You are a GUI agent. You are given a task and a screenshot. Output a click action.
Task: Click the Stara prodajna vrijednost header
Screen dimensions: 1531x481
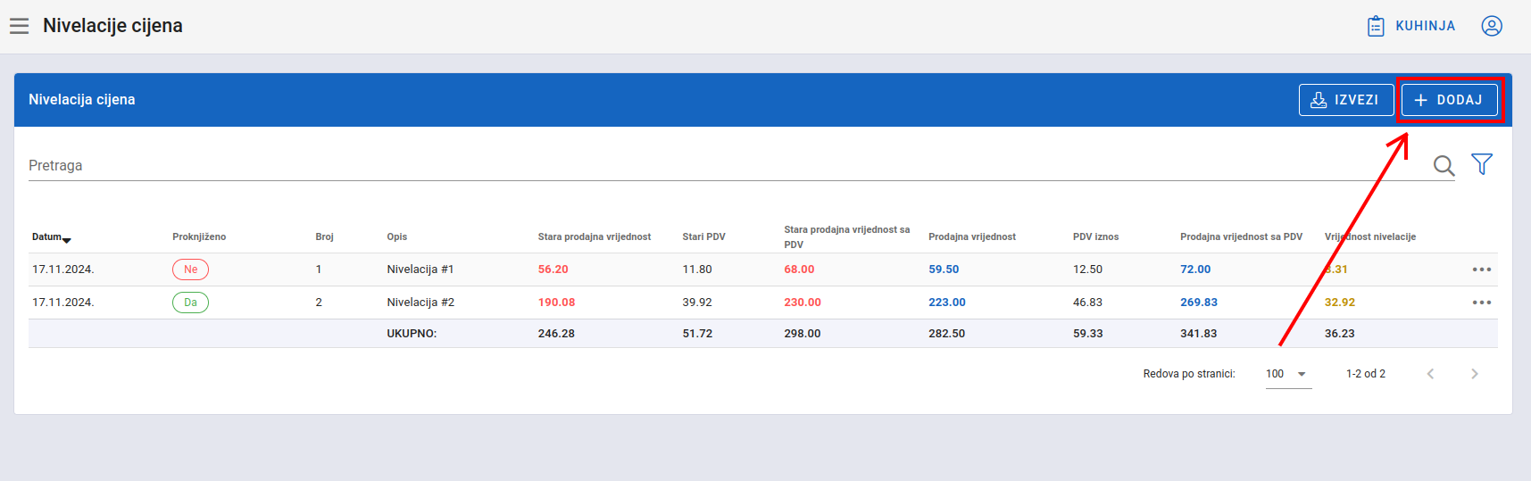click(x=595, y=237)
